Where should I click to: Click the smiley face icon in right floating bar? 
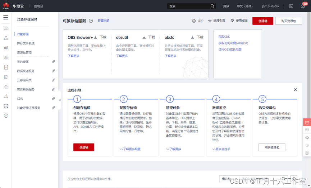[x=307, y=130]
